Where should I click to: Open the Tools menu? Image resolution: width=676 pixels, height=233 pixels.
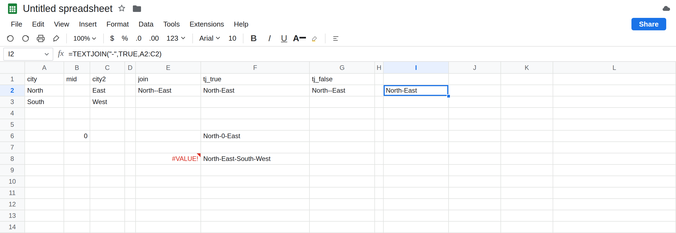coord(171,24)
